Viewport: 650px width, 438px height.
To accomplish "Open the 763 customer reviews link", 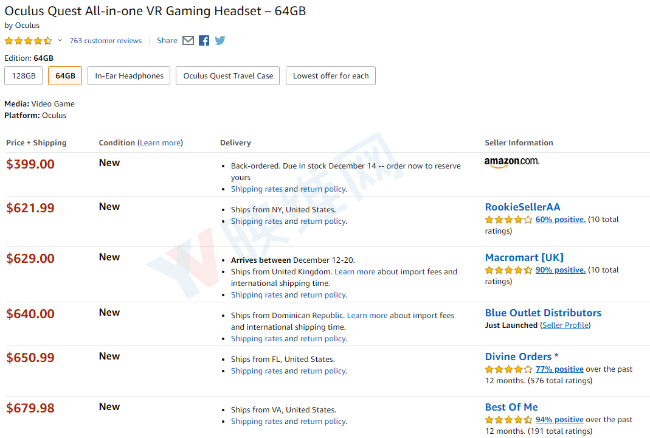I will tap(106, 41).
